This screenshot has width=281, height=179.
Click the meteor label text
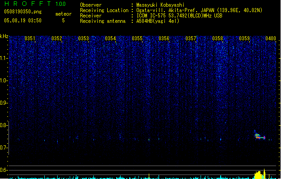[63, 14]
